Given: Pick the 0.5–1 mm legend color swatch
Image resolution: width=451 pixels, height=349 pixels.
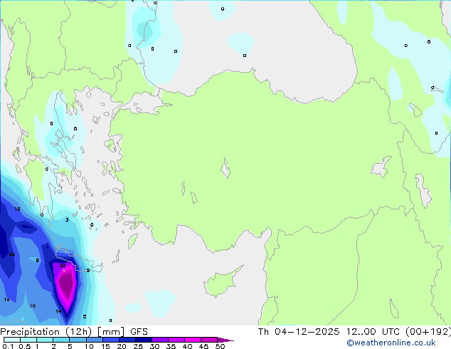Looking at the screenshot, I should tap(28, 340).
